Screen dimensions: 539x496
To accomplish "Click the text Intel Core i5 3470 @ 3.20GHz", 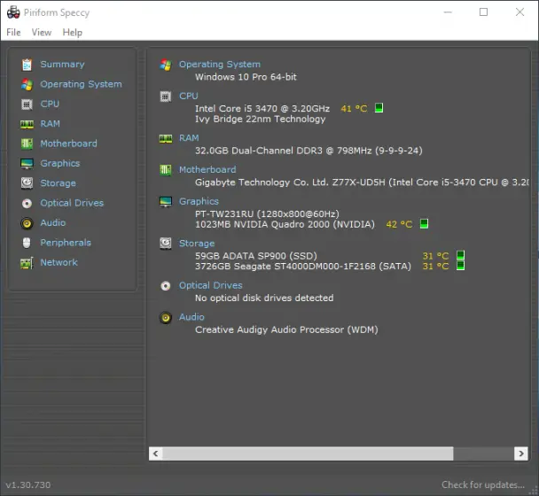I will click(262, 109).
